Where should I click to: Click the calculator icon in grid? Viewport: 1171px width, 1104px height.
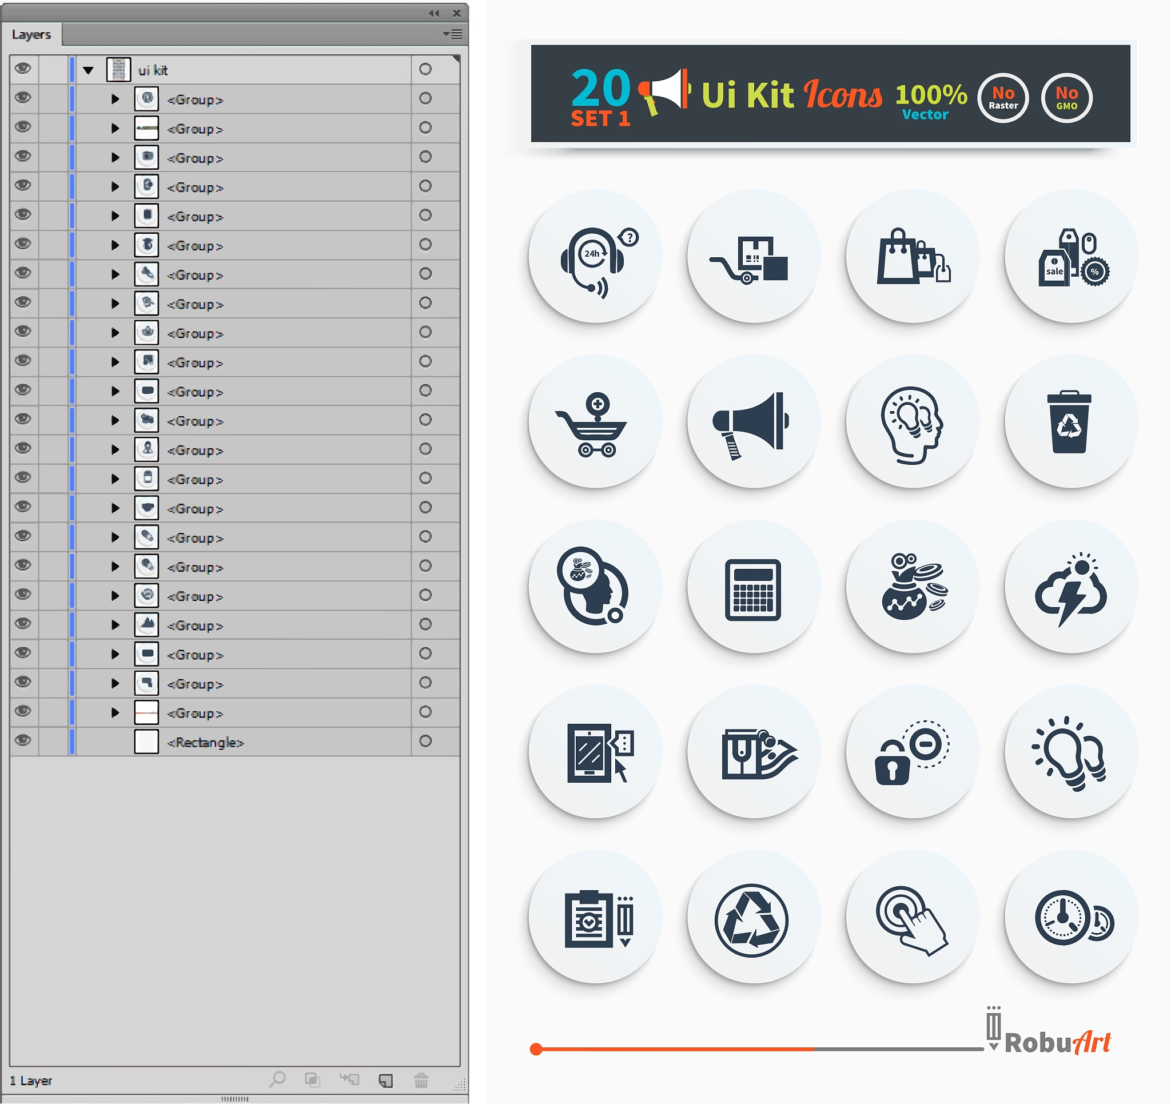point(752,589)
